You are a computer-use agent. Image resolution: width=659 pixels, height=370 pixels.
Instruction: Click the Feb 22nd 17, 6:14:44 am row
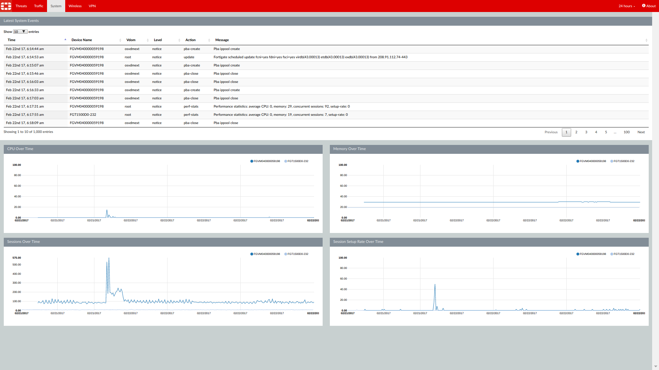(x=326, y=49)
